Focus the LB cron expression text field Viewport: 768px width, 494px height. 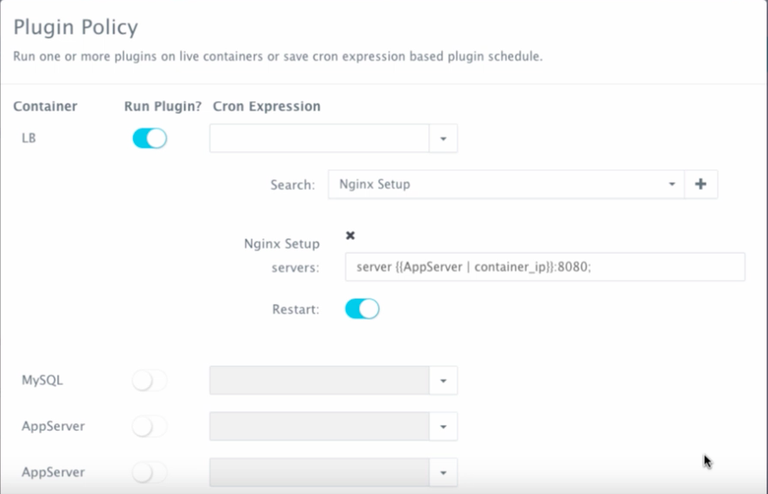[x=319, y=138]
